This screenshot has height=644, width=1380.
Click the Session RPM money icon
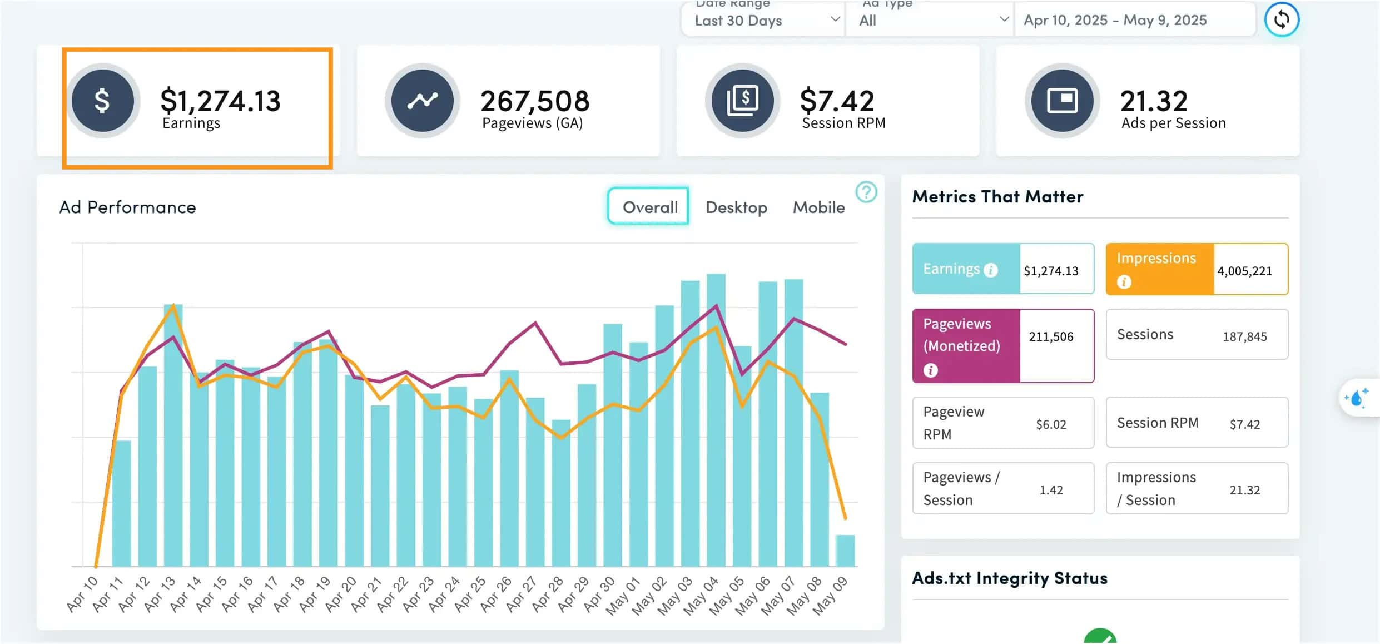tap(743, 101)
